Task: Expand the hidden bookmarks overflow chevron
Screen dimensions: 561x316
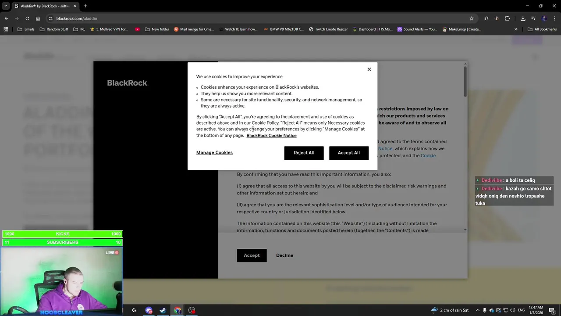Action: point(516,29)
